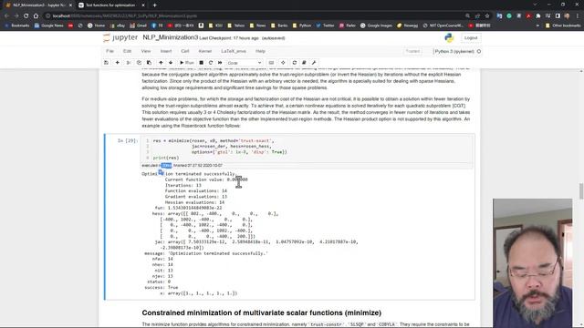Open the Help menu
Image resolution: width=584 pixels, height=328 pixels.
pyautogui.click(x=260, y=51)
